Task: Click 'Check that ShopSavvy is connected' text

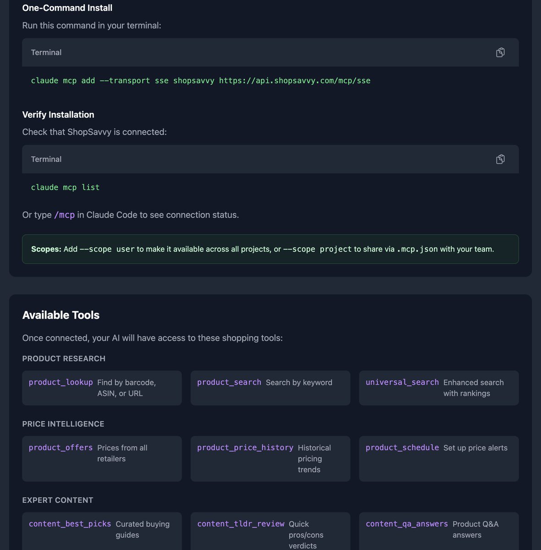Action: pos(94,132)
